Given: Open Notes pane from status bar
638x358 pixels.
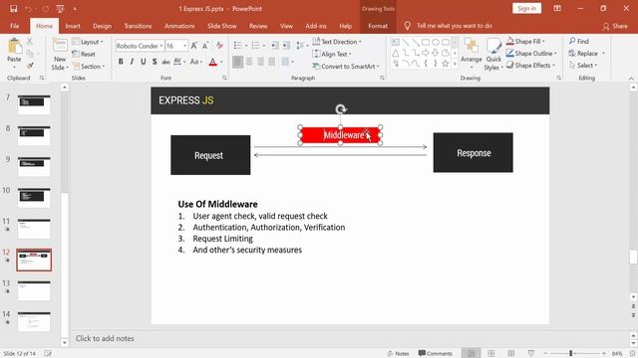Looking at the screenshot, I should (x=398, y=354).
